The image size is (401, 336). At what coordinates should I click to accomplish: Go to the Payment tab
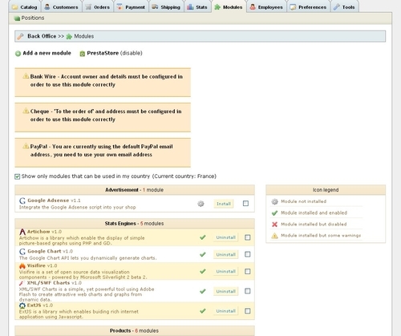(132, 7)
